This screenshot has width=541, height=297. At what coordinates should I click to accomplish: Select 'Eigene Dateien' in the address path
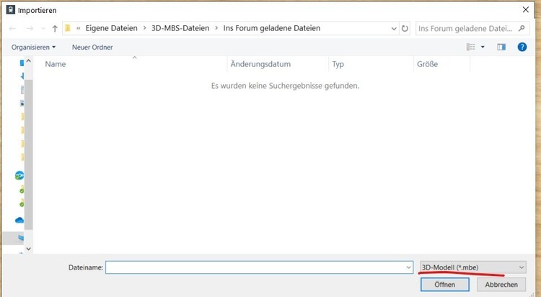[111, 28]
